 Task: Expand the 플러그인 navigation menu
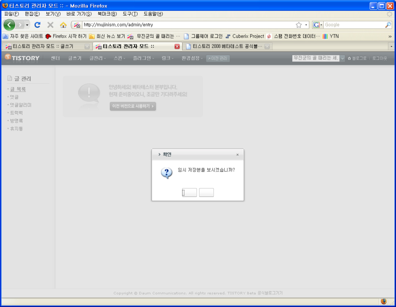(143, 58)
